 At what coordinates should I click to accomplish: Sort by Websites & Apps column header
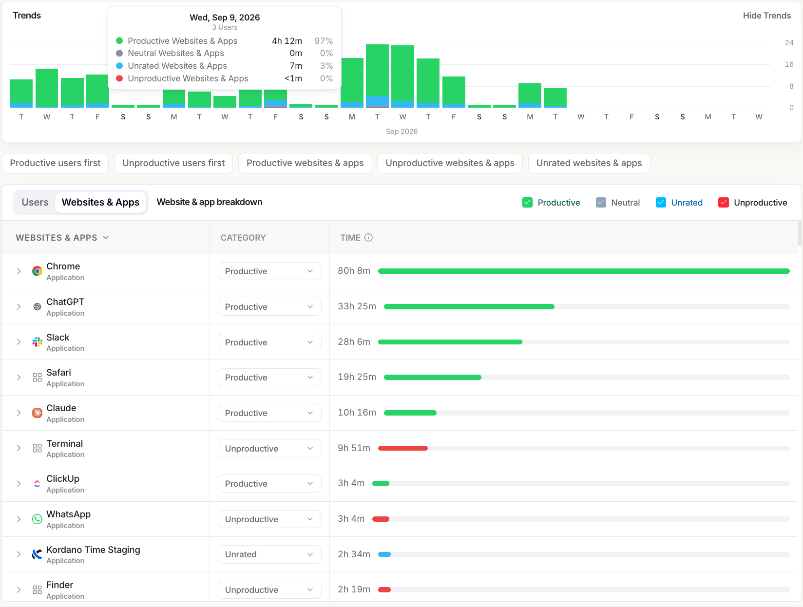coord(62,238)
